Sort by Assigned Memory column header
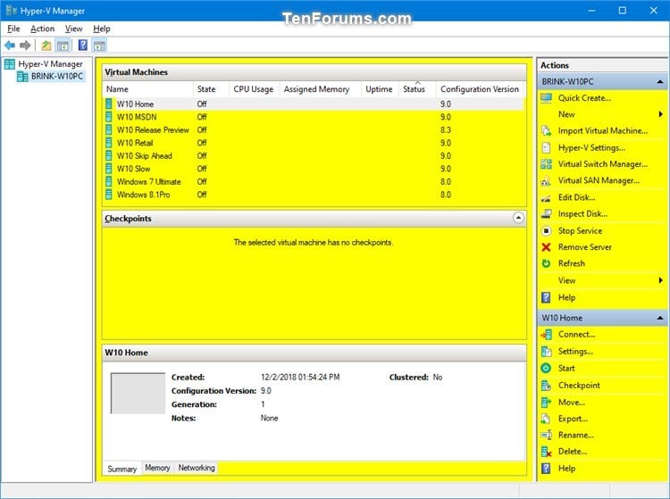The height and width of the screenshot is (499, 670). click(320, 89)
